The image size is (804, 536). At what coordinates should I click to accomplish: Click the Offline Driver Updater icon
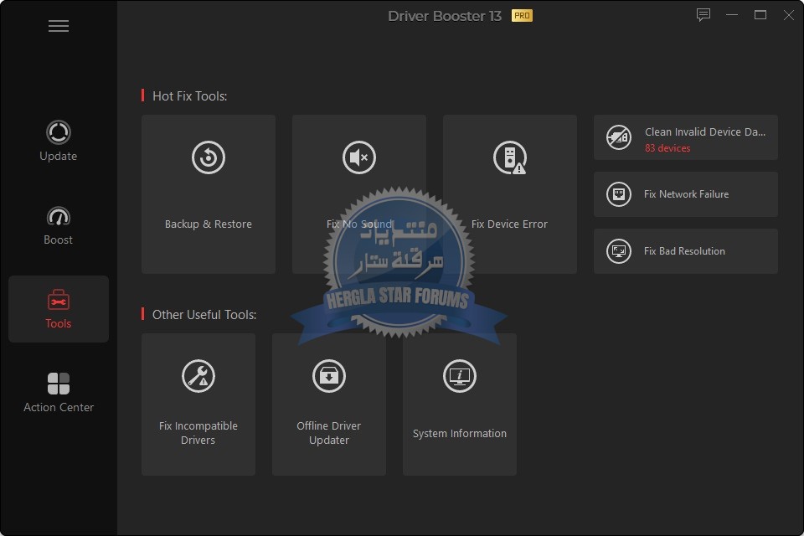[x=329, y=376]
